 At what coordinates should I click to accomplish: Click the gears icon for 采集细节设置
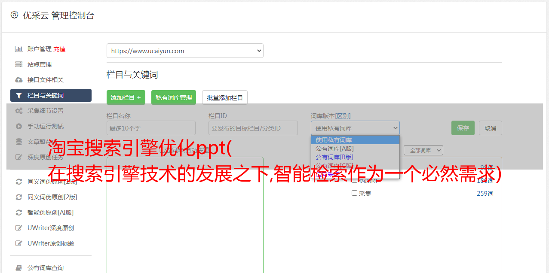click(x=19, y=111)
